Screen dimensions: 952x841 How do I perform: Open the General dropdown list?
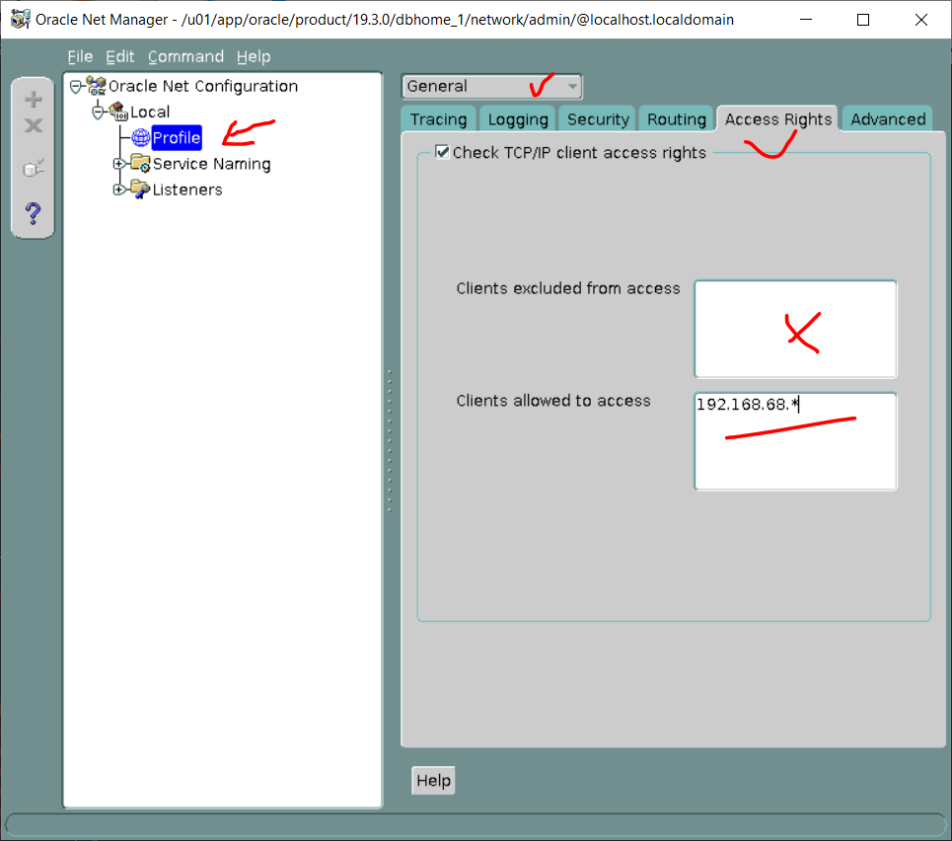pyautogui.click(x=572, y=87)
